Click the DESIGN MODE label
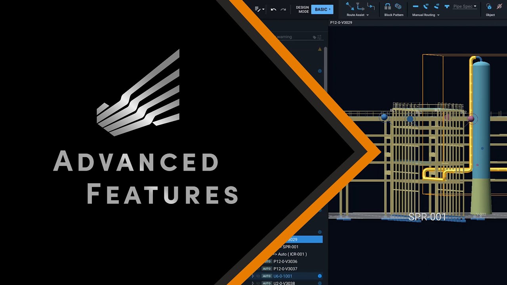 pos(303,9)
